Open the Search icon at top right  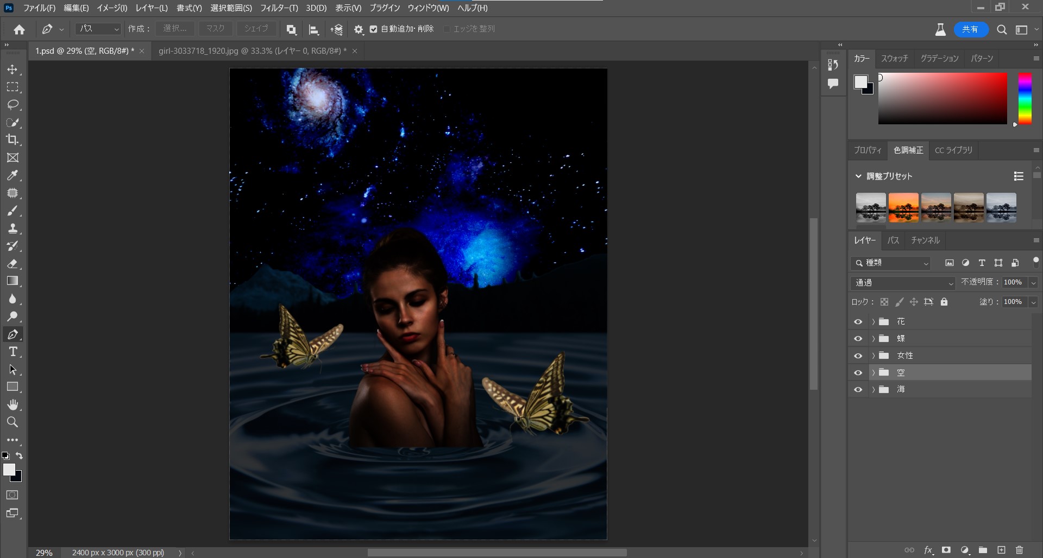pos(1002,30)
